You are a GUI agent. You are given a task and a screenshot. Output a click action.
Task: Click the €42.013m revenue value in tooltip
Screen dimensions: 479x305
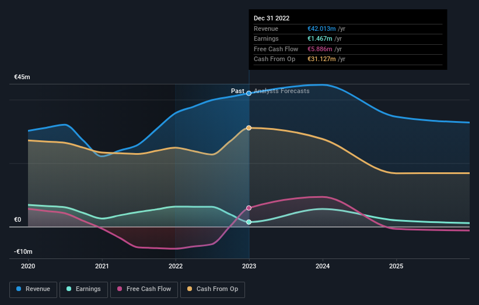[321, 29]
